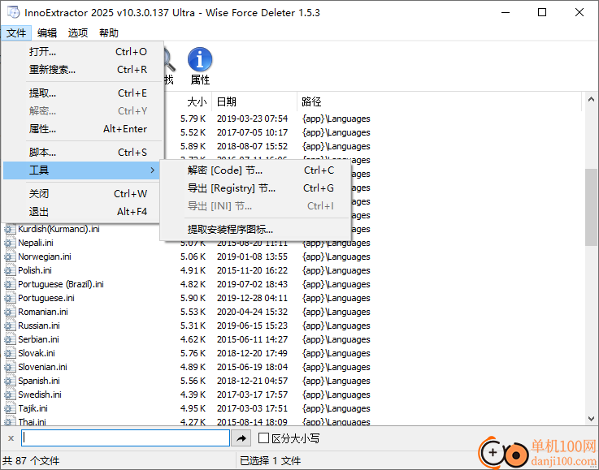Click the Norwegian.ini file icon
The image size is (599, 470).
click(9, 257)
